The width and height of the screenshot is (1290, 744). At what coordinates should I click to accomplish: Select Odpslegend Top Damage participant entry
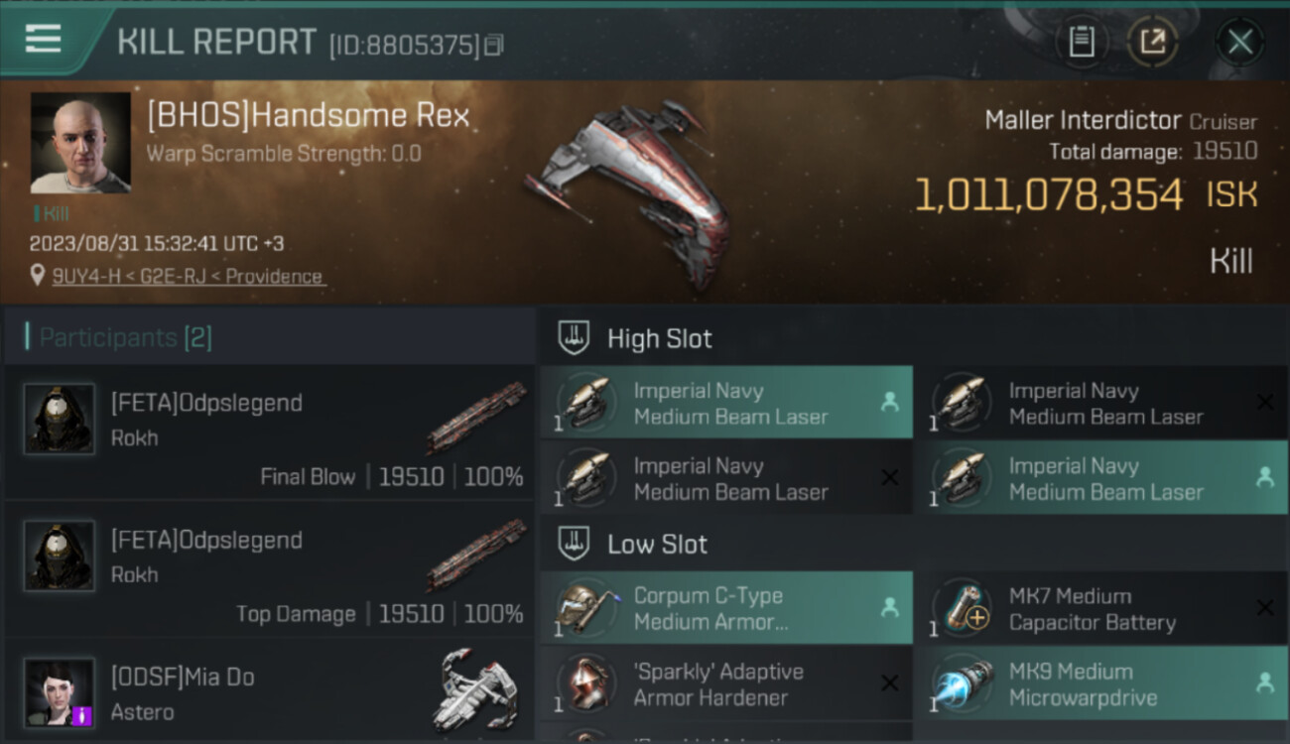[269, 569]
